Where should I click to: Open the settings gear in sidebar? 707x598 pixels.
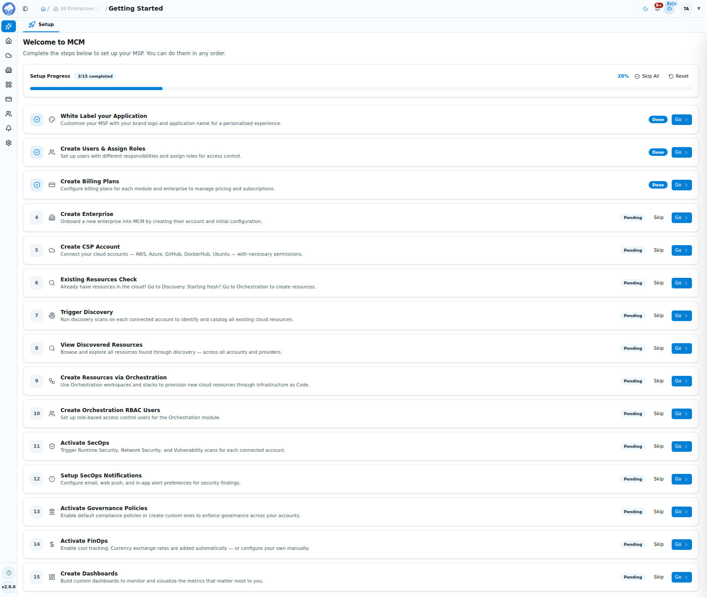8,143
